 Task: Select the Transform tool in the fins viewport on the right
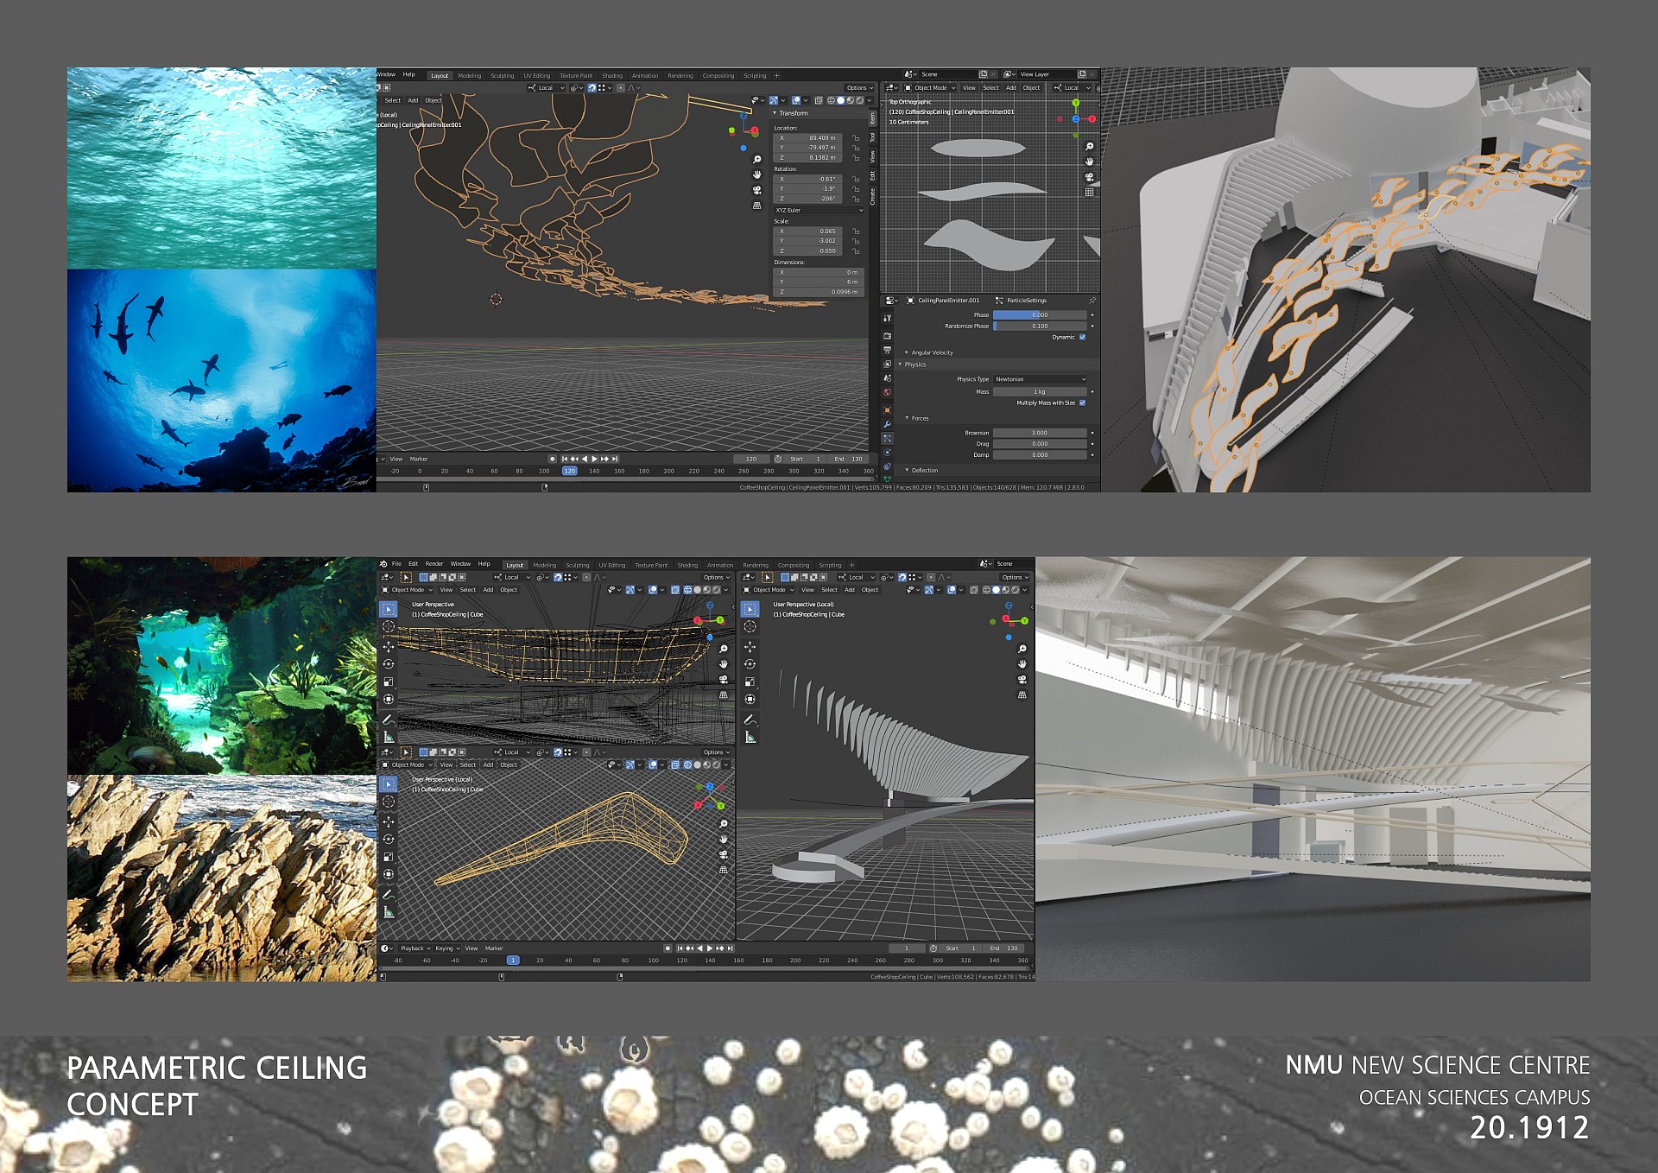pyautogui.click(x=750, y=699)
